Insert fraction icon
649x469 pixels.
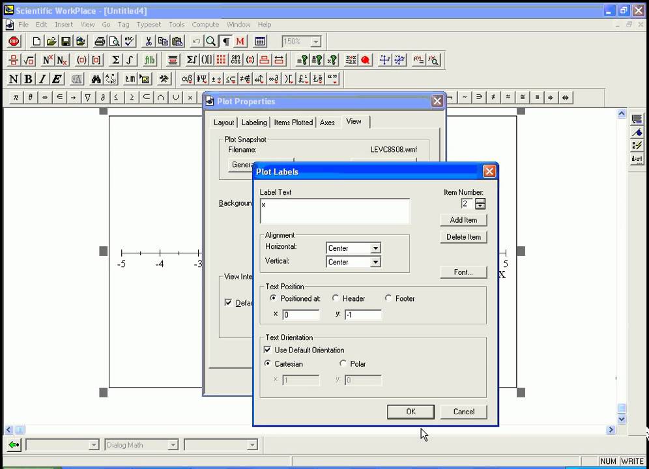click(14, 60)
